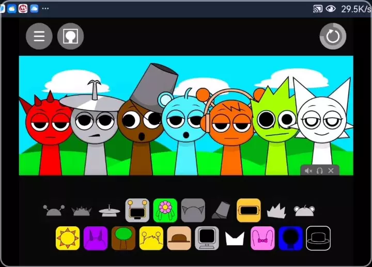Image resolution: width=372 pixels, height=267 pixels.
Task: Open the hamburger menu button
Action: click(39, 36)
